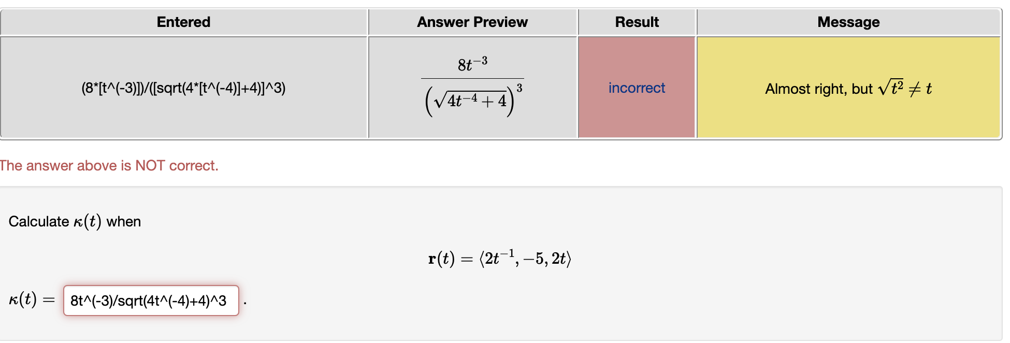Click the 'incorrect' result label
Screen dimensions: 1010x343
point(637,88)
